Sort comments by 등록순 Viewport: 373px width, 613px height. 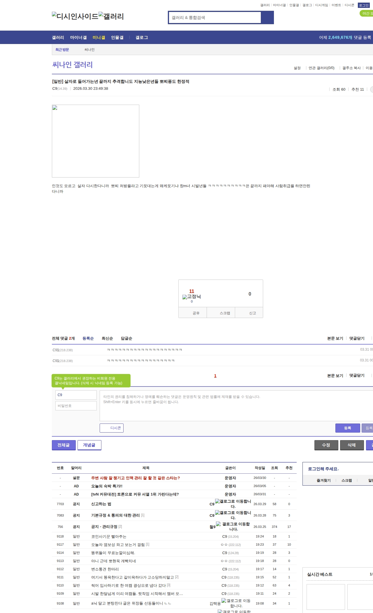(88, 338)
